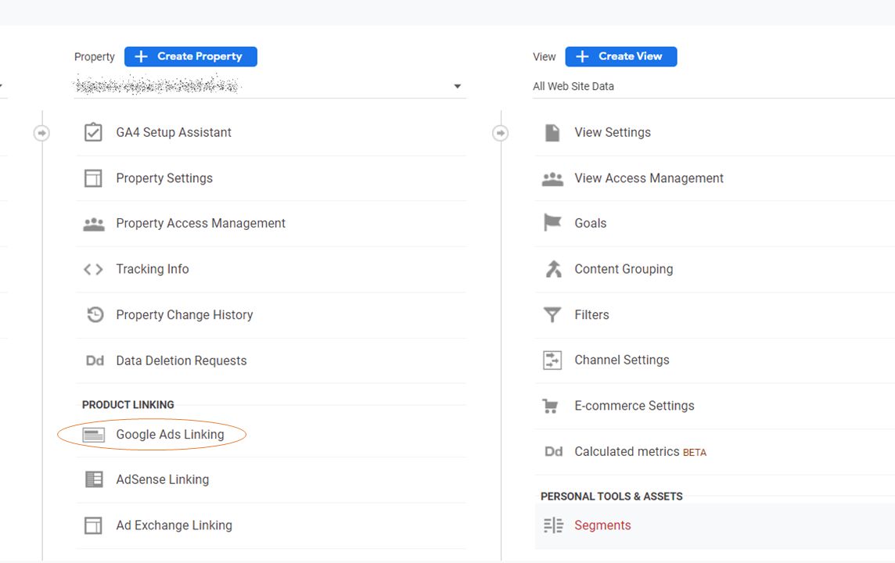Collapse the Property column with its arrow

click(41, 133)
